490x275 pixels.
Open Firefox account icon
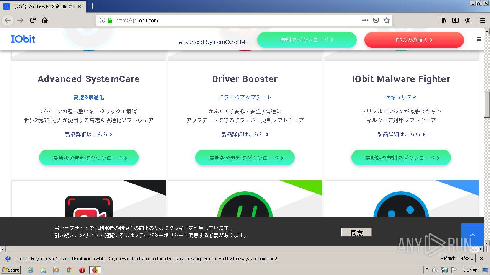pos(468,20)
